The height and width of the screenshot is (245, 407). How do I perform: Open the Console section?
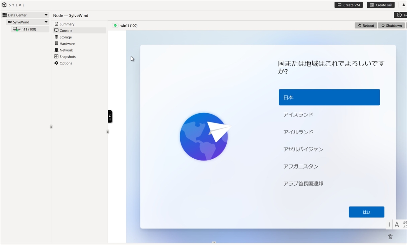66,30
